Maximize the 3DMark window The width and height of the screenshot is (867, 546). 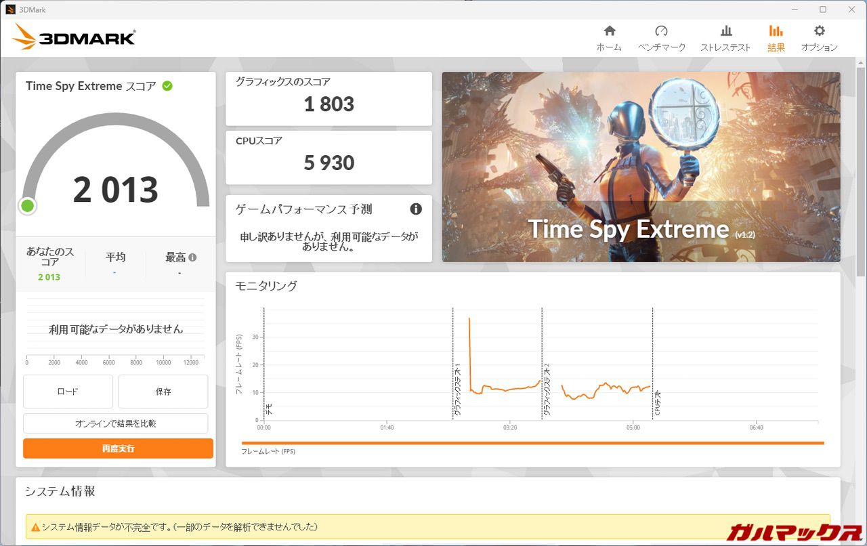coord(823,9)
